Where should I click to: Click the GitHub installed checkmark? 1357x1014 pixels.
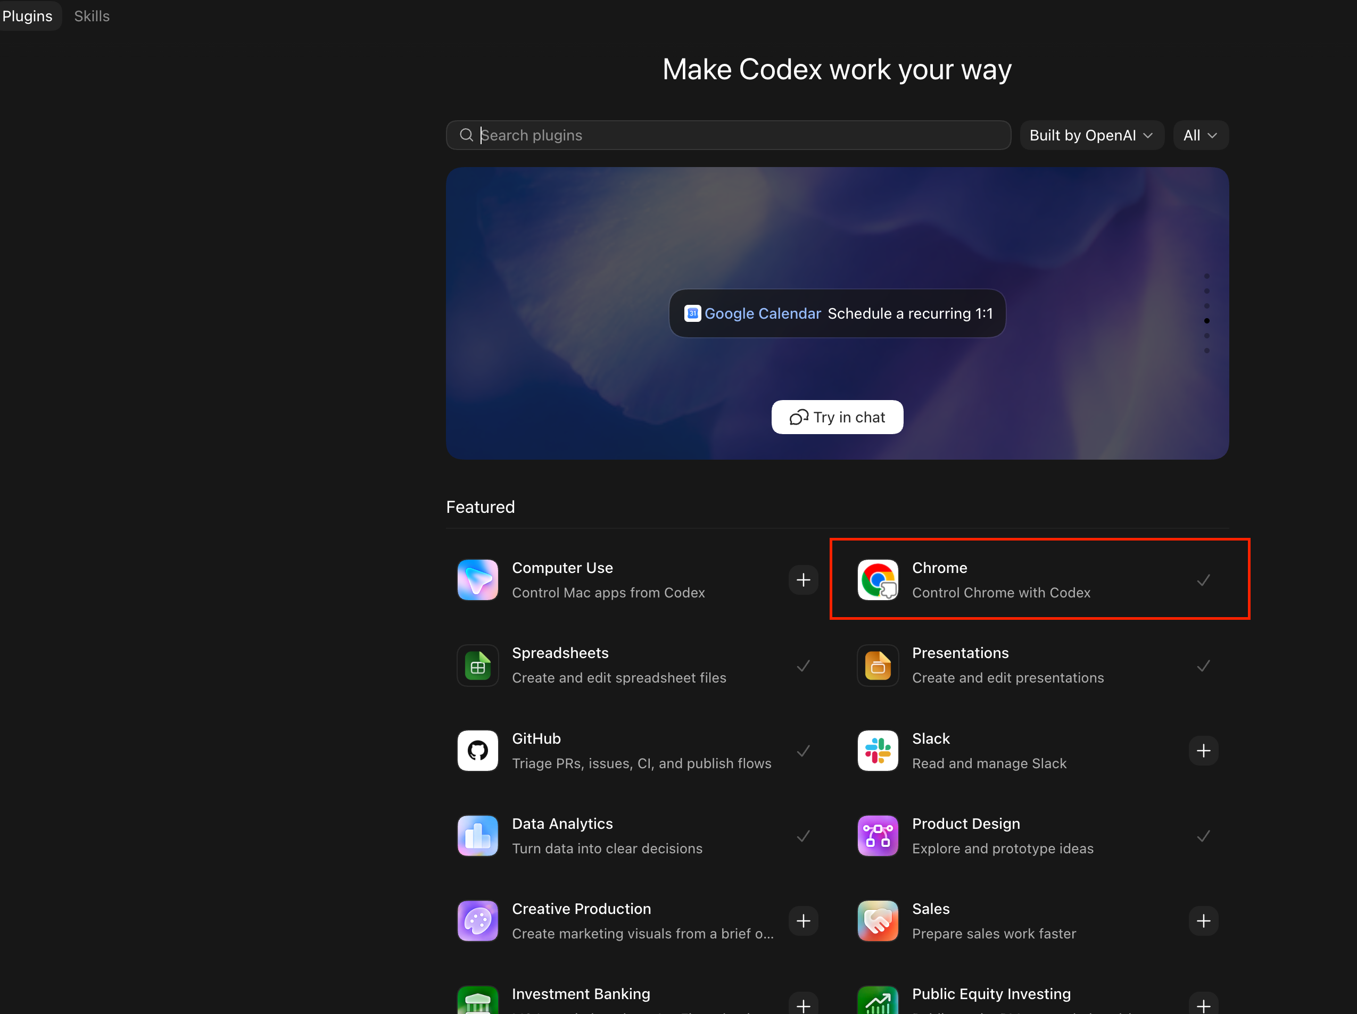pyautogui.click(x=803, y=751)
